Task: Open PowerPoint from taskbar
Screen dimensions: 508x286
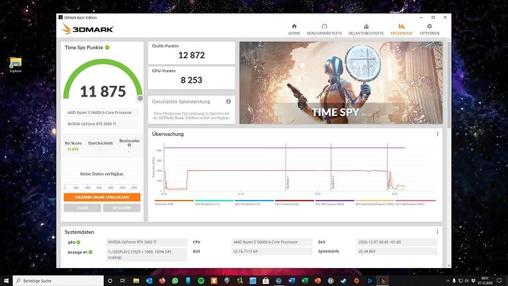Action: [x=317, y=281]
